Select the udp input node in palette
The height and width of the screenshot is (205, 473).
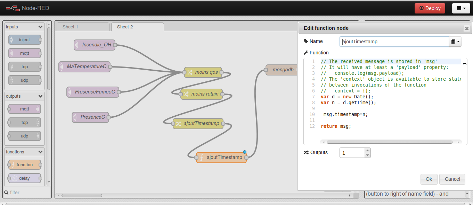click(x=25, y=80)
